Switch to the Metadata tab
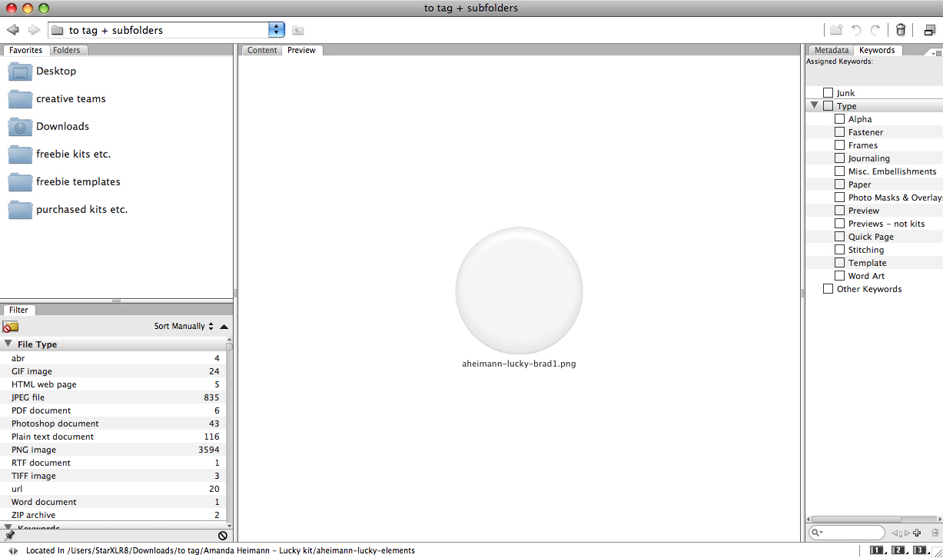943x558 pixels. 832,50
